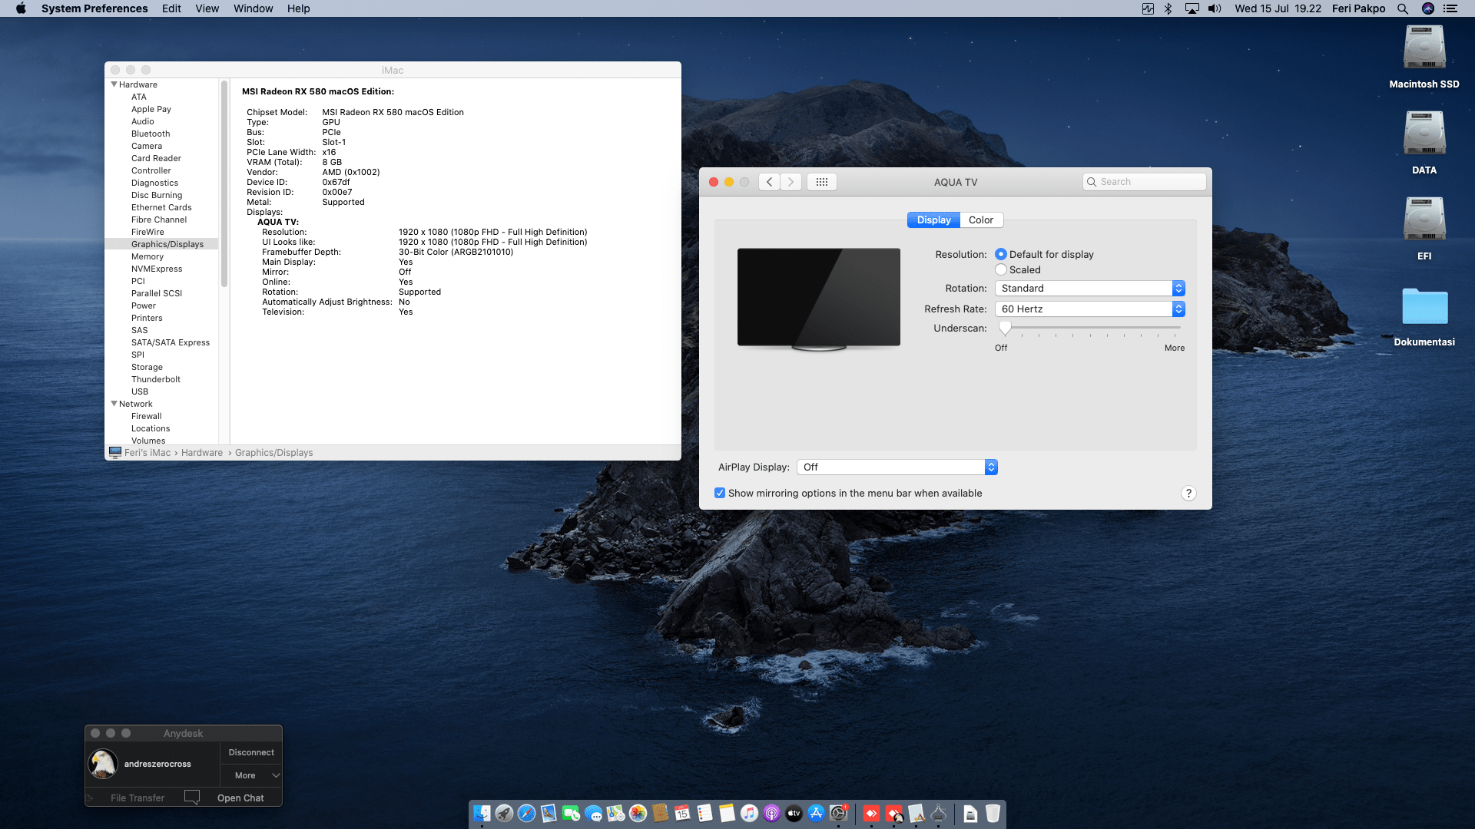The width and height of the screenshot is (1475, 829).
Task: Switch to the Display tab
Action: tap(933, 220)
